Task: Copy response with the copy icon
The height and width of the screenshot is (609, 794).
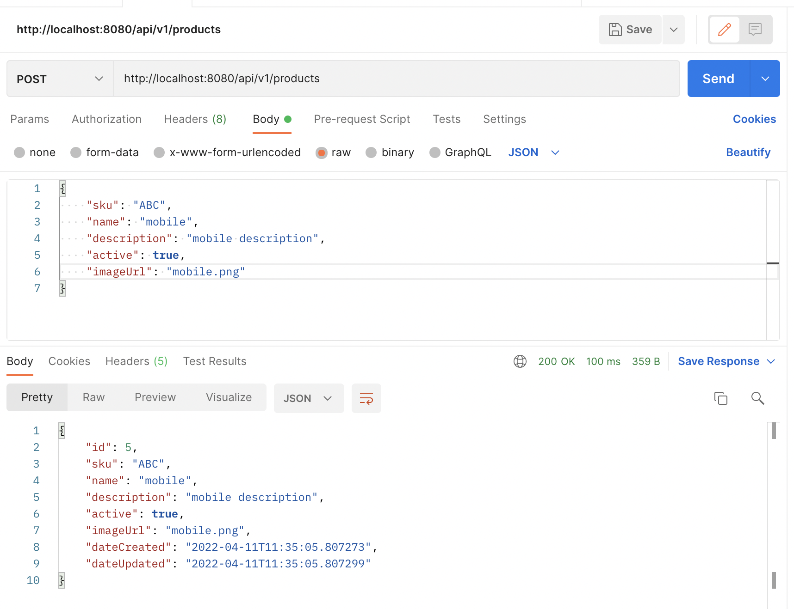Action: [720, 398]
